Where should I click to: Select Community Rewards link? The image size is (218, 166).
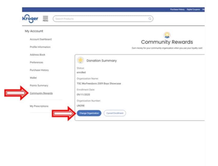[x=41, y=93]
